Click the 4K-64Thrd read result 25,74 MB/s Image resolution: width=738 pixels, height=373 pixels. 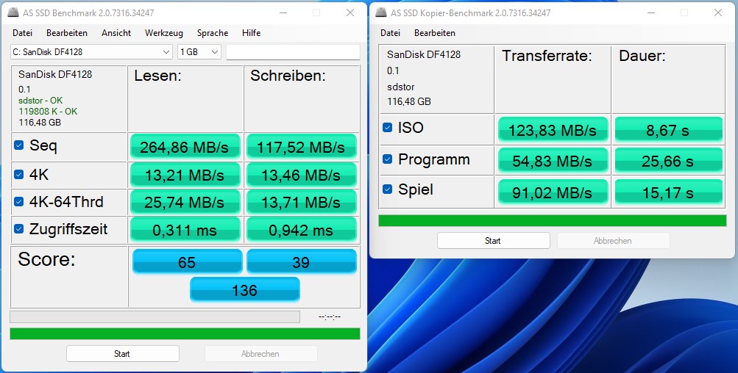pos(185,203)
